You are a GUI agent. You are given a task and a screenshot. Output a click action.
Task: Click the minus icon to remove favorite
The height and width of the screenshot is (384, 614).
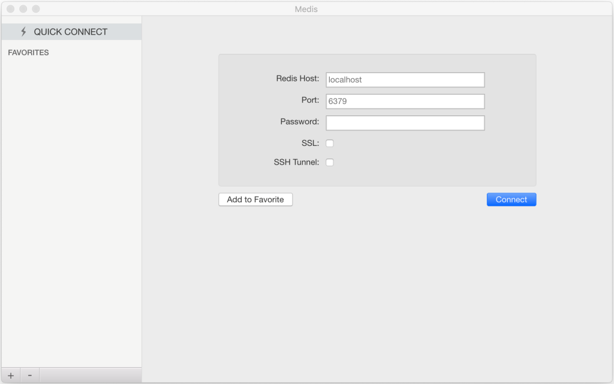point(30,376)
